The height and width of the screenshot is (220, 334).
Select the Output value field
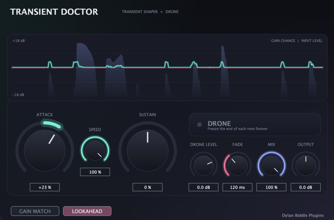pos(306,187)
